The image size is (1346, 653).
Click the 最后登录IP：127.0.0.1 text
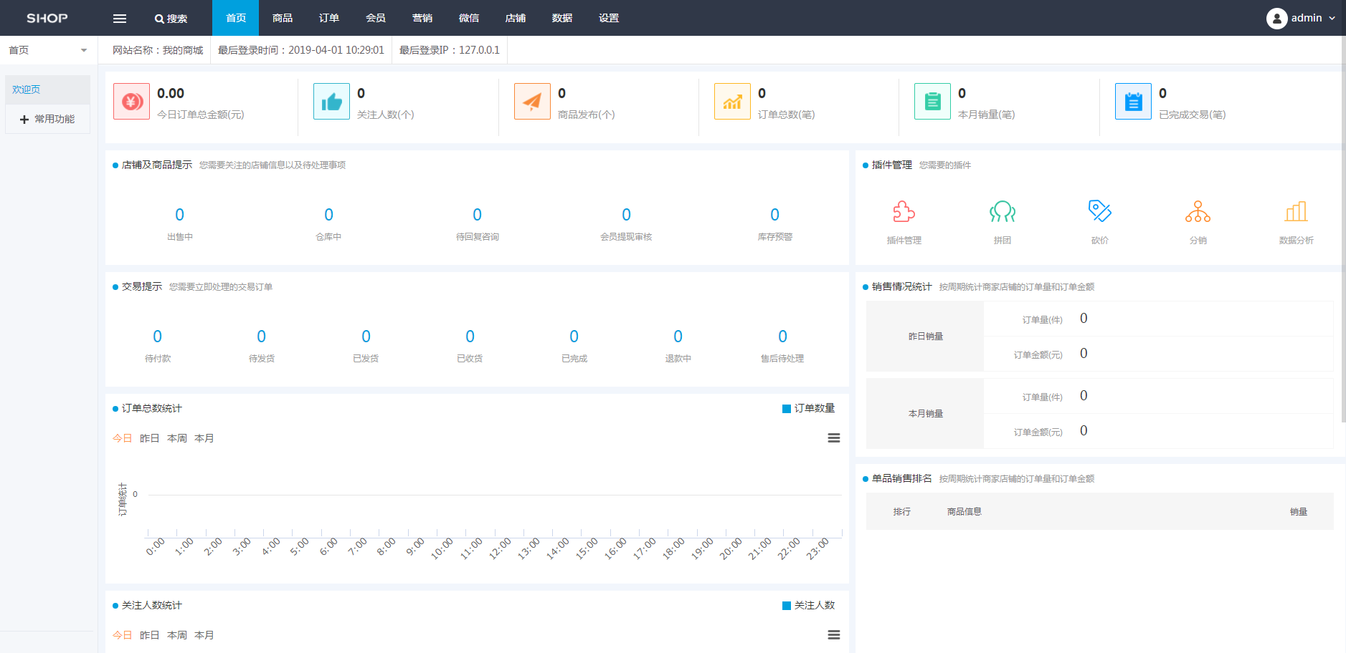[x=450, y=50]
